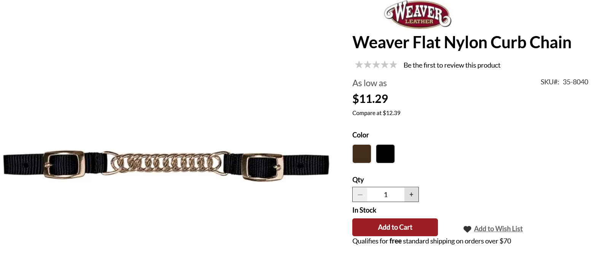Focus the Qty number field
Image resolution: width=603 pixels, height=259 pixels.
tap(386, 194)
